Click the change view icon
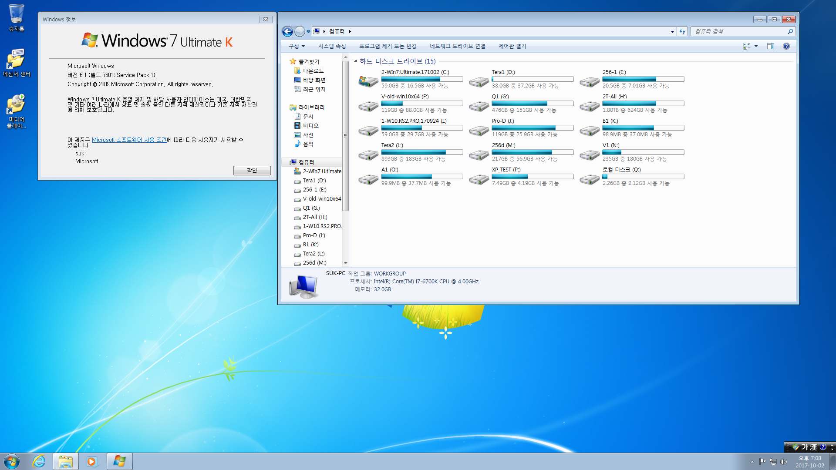Screen dimensions: 836x470 point(747,46)
